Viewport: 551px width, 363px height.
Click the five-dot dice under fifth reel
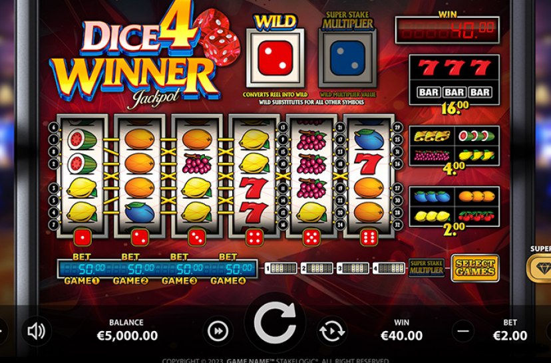311,237
